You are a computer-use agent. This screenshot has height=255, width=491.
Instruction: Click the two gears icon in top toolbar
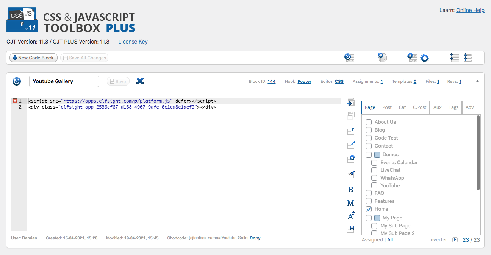coord(418,58)
